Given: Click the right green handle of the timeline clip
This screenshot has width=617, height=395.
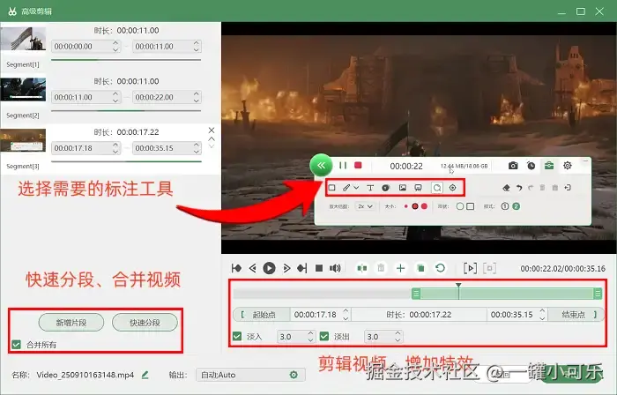Looking at the screenshot, I should pos(598,294).
